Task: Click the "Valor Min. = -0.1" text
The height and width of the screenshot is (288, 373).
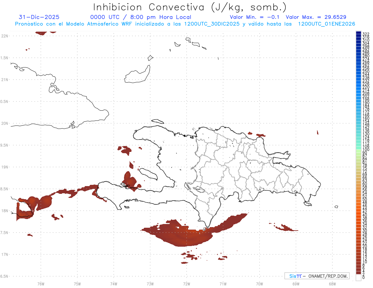Action: point(255,17)
